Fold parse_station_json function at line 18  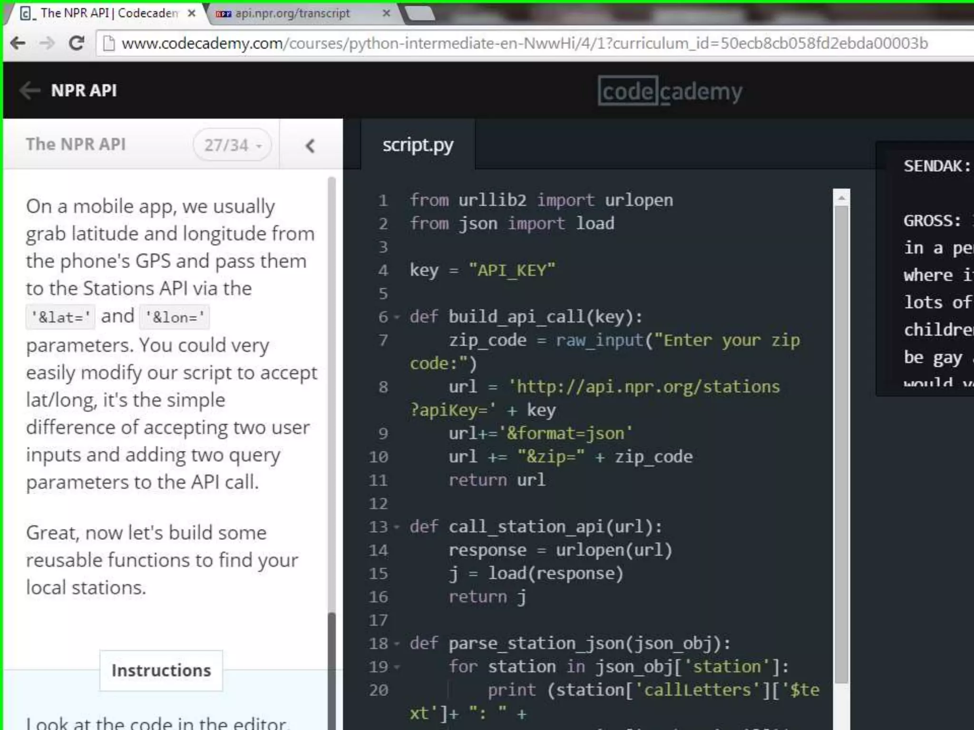tap(397, 644)
